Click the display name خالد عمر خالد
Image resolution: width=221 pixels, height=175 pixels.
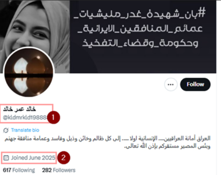click(x=20, y=109)
